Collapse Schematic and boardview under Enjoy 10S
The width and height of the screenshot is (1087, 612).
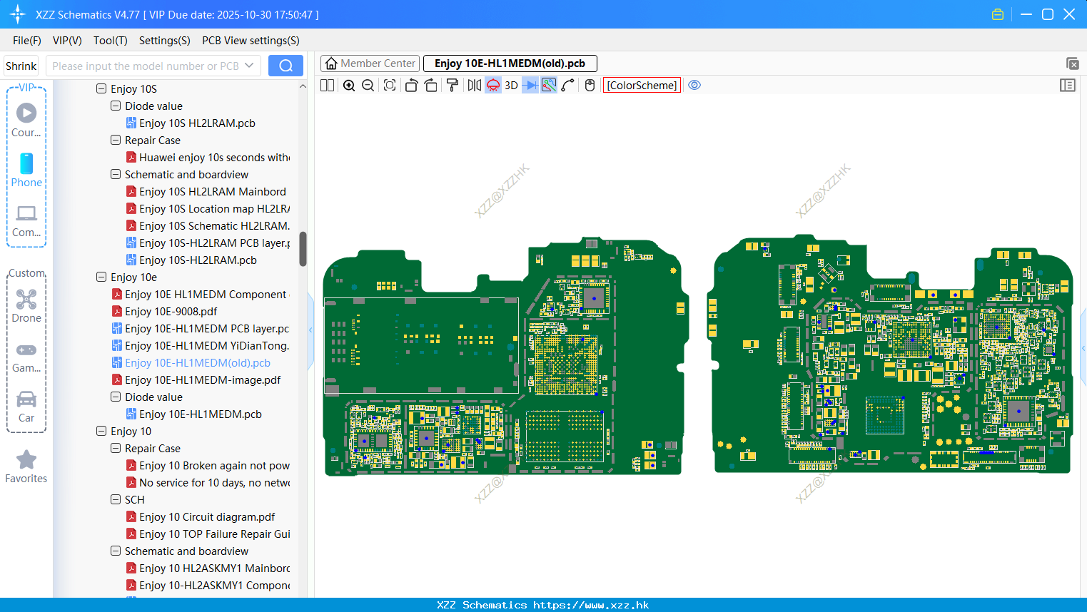[x=116, y=174]
